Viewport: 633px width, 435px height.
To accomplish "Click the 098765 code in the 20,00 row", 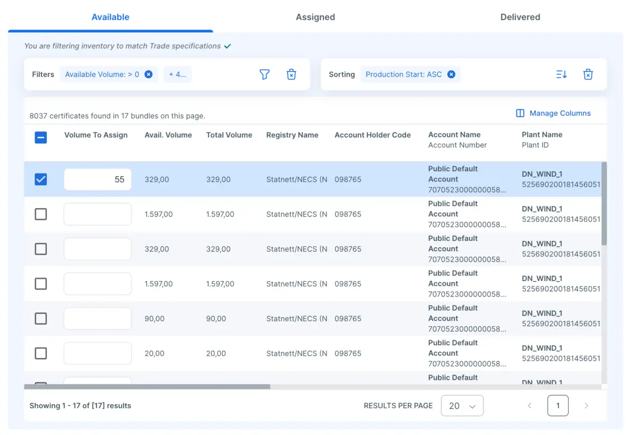I will click(347, 354).
